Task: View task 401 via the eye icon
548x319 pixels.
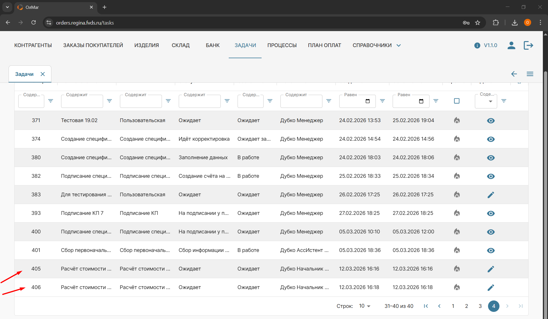Action: [491, 251]
